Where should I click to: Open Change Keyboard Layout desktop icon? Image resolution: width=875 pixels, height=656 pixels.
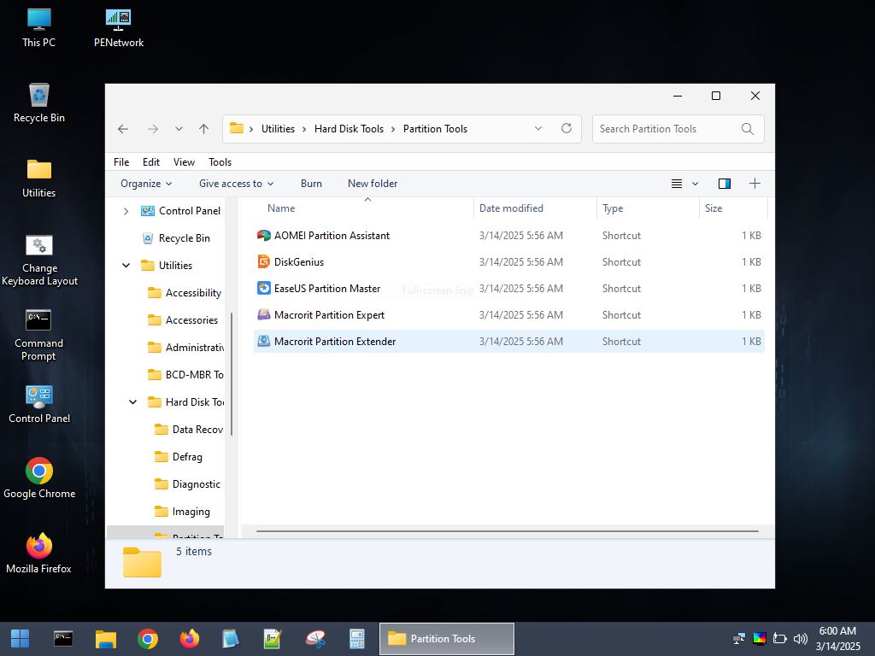39,261
